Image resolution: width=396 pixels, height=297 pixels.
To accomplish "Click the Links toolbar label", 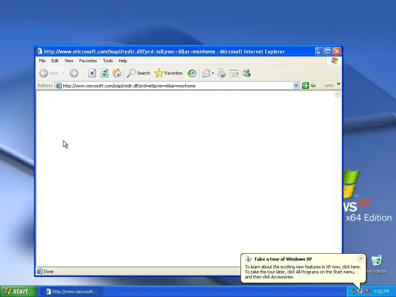I will [x=329, y=85].
